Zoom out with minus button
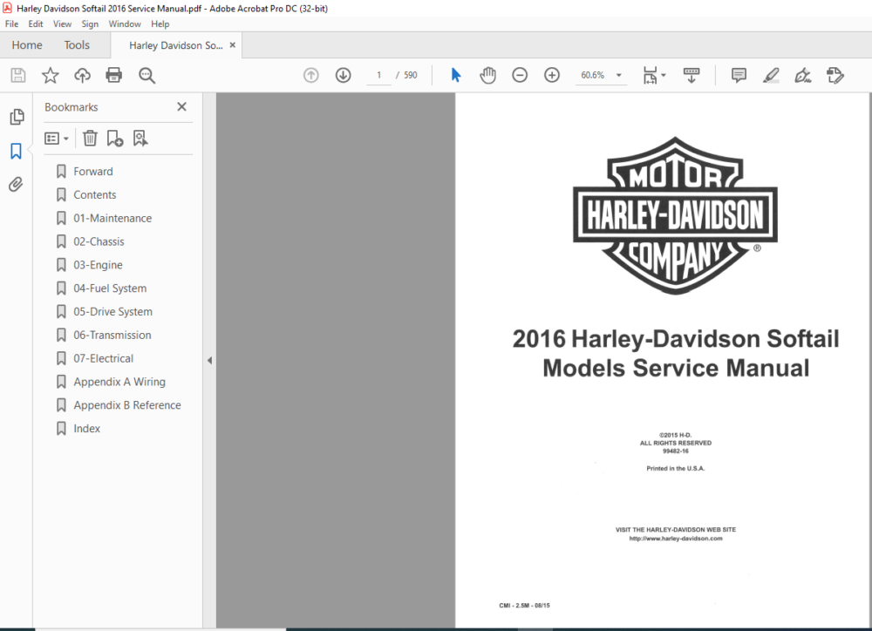Image resolution: width=872 pixels, height=631 pixels. tap(520, 75)
